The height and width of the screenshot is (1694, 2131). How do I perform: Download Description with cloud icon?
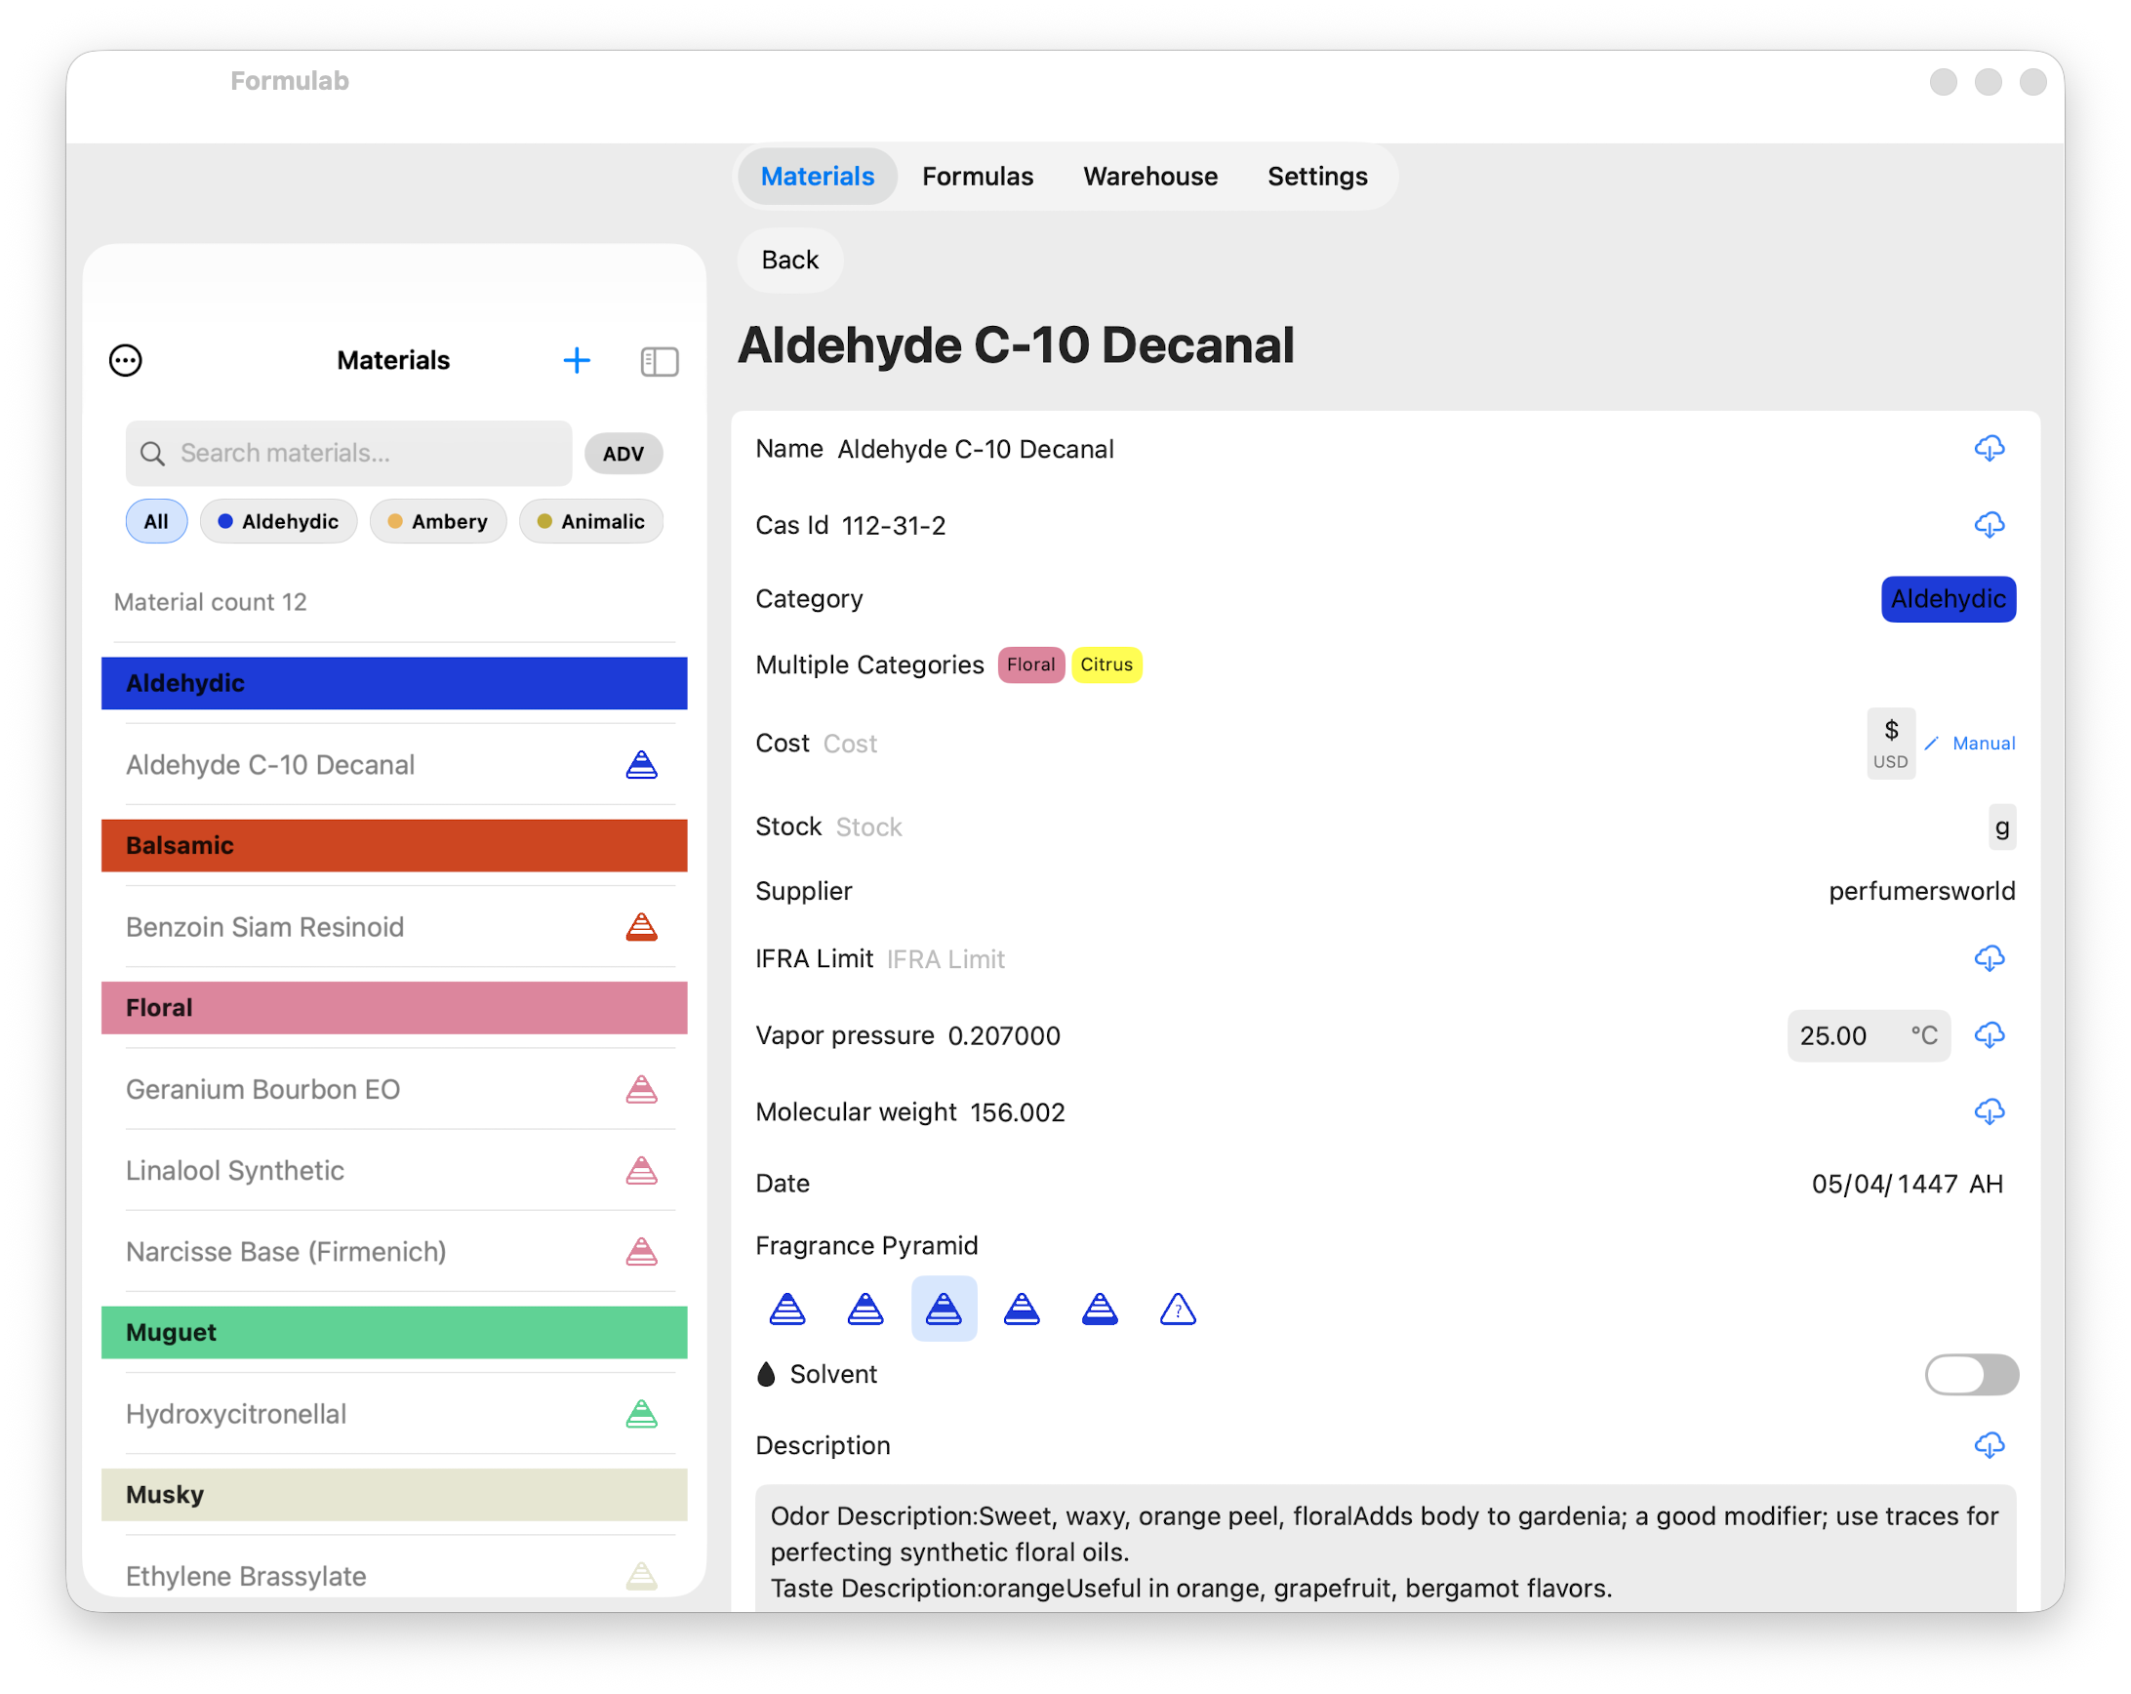click(x=1989, y=1446)
